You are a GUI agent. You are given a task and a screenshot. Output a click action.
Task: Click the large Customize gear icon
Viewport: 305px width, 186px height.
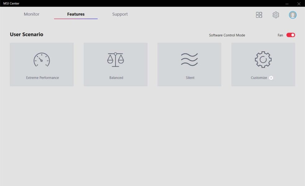(263, 60)
